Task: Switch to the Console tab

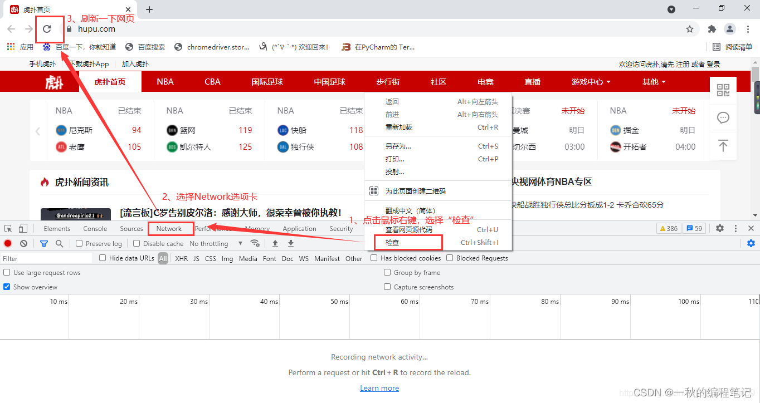Action: point(95,228)
